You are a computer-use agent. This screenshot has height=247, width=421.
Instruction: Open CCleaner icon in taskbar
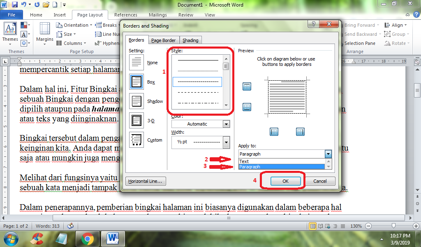tap(37, 239)
